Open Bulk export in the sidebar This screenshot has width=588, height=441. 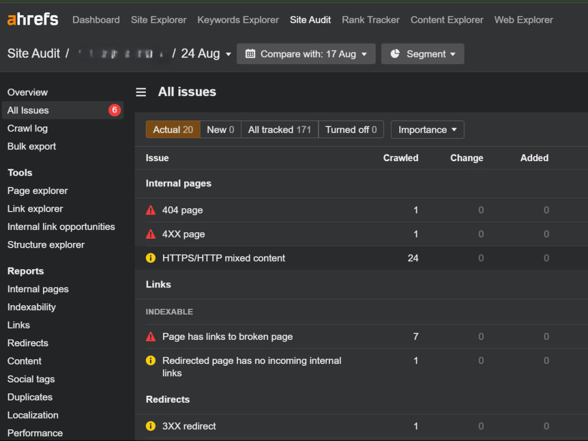tap(32, 146)
